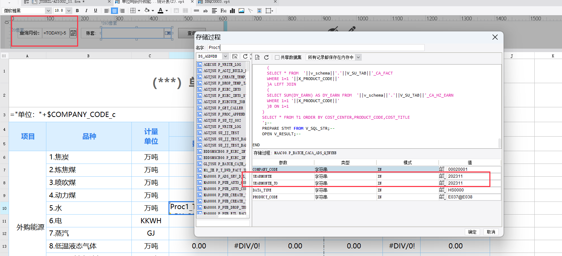The width and height of the screenshot is (562, 256).
Task: Click the edit data connection icon
Action: coord(235,57)
